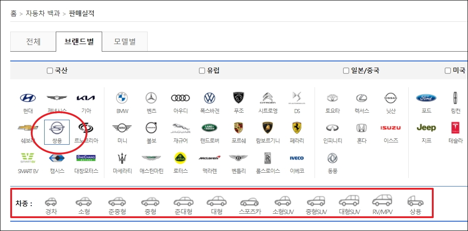
Task: Switch to the 브랜드별 tab
Action: (x=79, y=42)
